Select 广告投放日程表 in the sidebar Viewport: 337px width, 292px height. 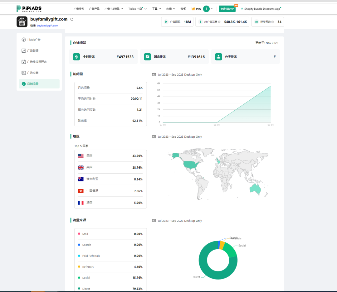pyautogui.click(x=39, y=62)
